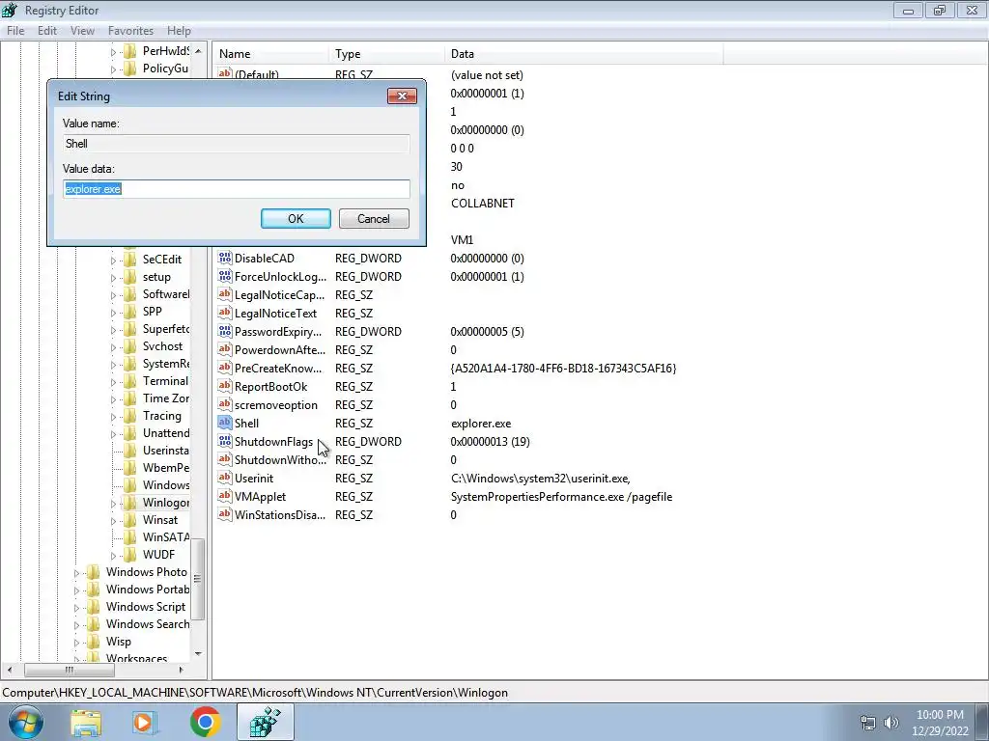
Task: Select the scremoveoption string icon
Action: click(x=224, y=404)
